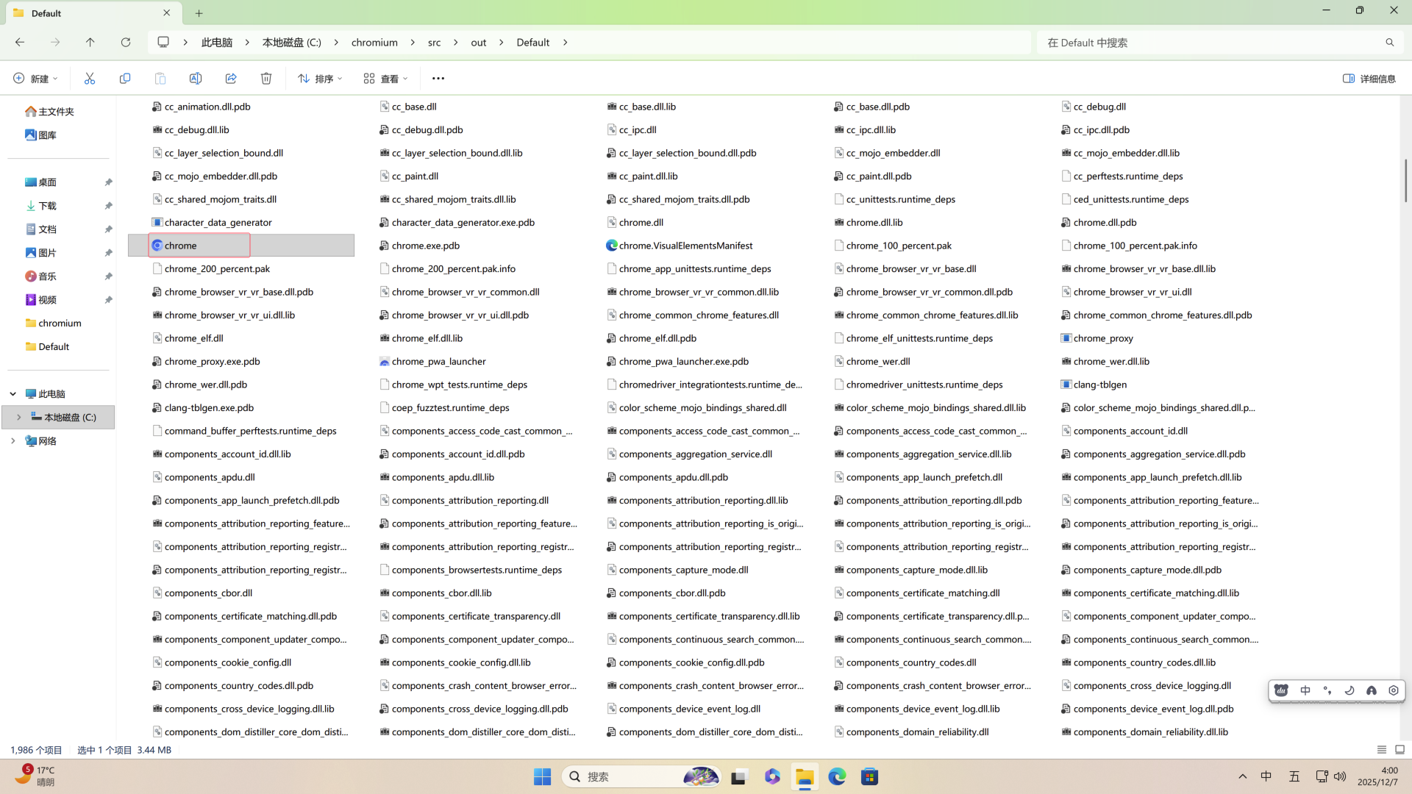Go up one folder level arrow
The height and width of the screenshot is (794, 1412).
pyautogui.click(x=90, y=43)
